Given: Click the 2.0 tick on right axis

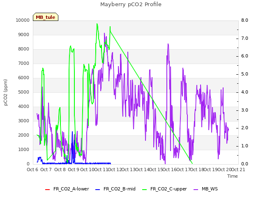Looking at the screenshot, I should [x=245, y=128].
